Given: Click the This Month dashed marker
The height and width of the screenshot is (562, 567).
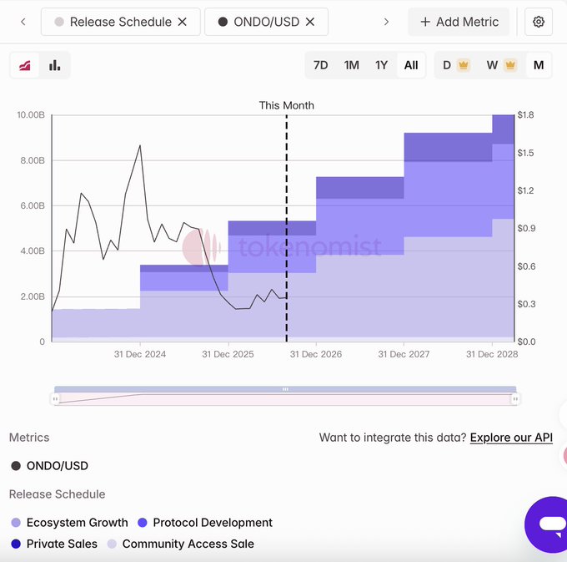Looking at the screenshot, I should [x=287, y=228].
